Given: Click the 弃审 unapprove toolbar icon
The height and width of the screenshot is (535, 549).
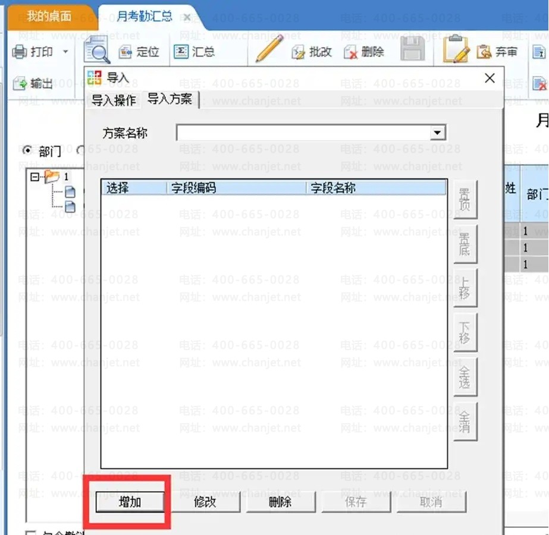Looking at the screenshot, I should pyautogui.click(x=498, y=52).
